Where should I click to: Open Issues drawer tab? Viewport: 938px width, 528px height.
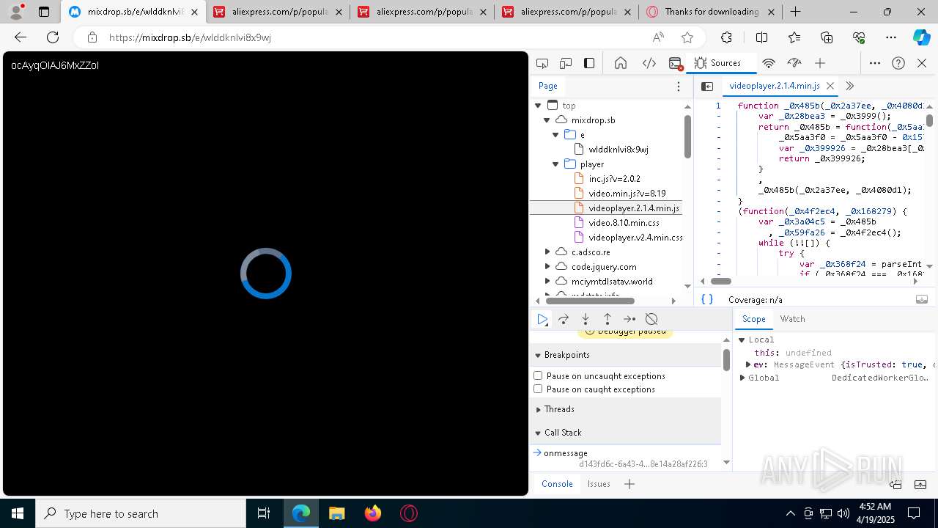pos(599,483)
